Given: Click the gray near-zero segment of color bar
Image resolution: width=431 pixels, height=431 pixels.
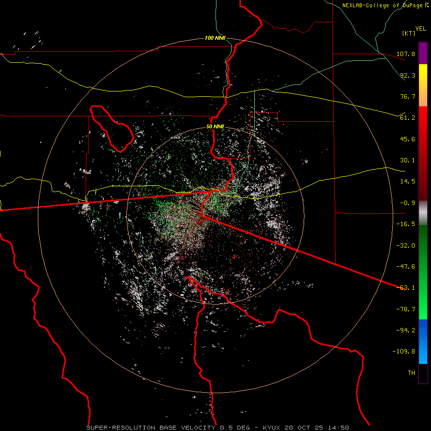Looking at the screenshot, I should 423,213.
